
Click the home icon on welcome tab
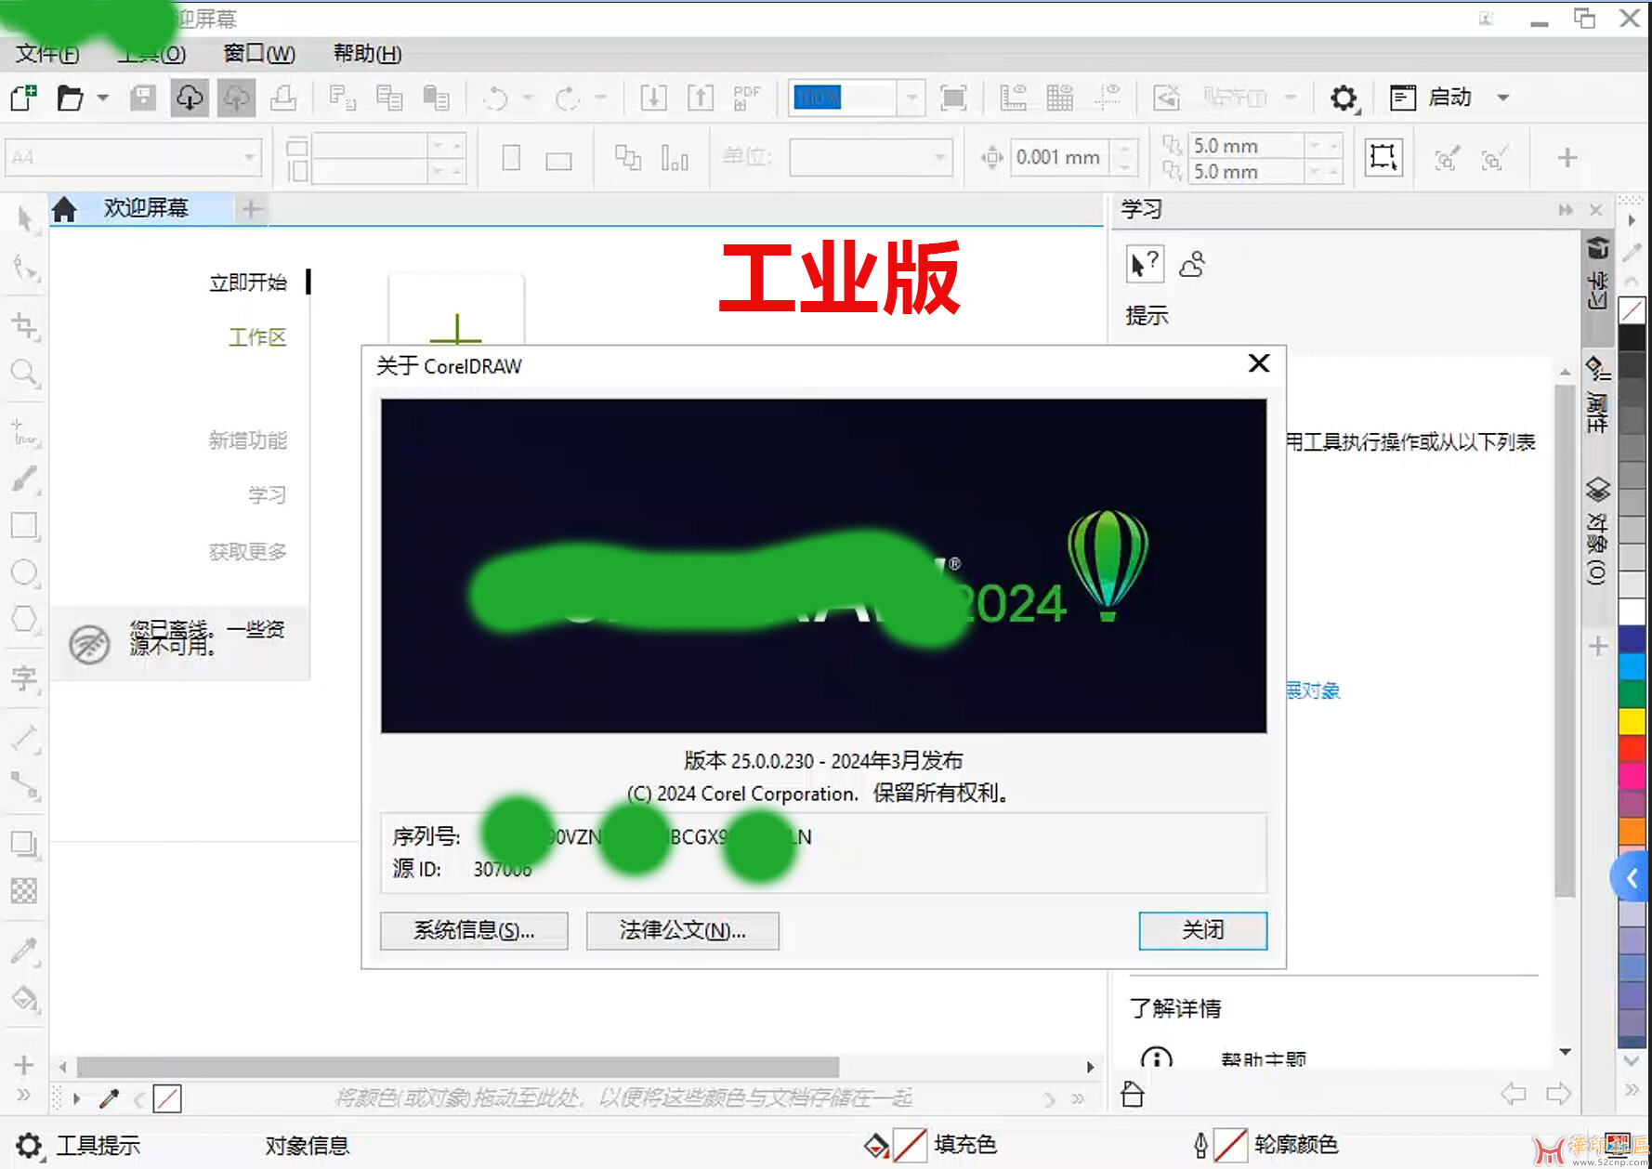pos(64,209)
